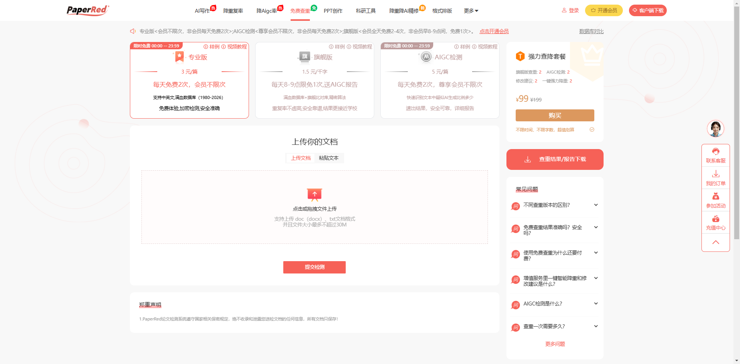This screenshot has width=740, height=364.
Task: Click the PaperRed logo
Action: [88, 10]
